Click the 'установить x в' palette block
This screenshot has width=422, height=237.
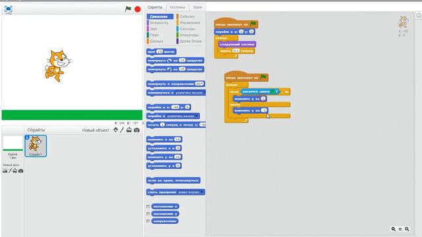164,148
